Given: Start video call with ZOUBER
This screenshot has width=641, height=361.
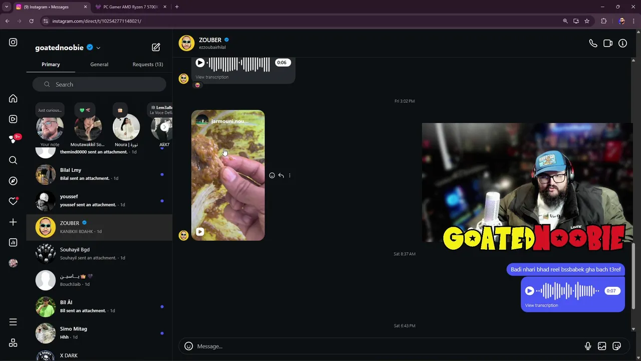Looking at the screenshot, I should 608,44.
